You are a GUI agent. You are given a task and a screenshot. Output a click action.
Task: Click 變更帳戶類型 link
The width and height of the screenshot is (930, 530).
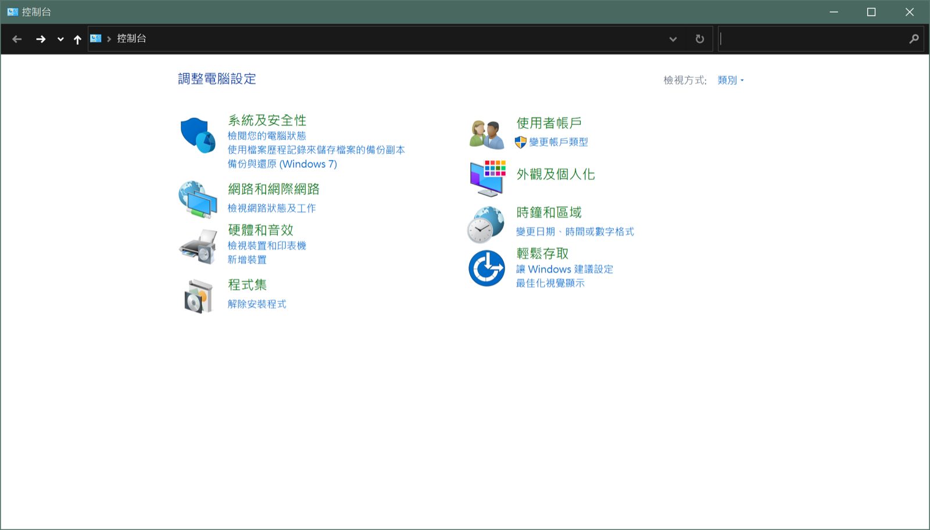559,142
